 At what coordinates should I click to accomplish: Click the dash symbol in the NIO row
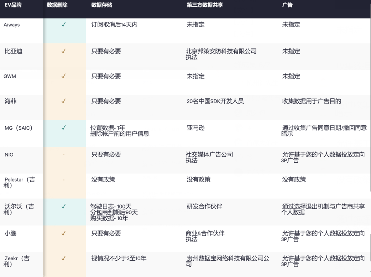[64, 155]
